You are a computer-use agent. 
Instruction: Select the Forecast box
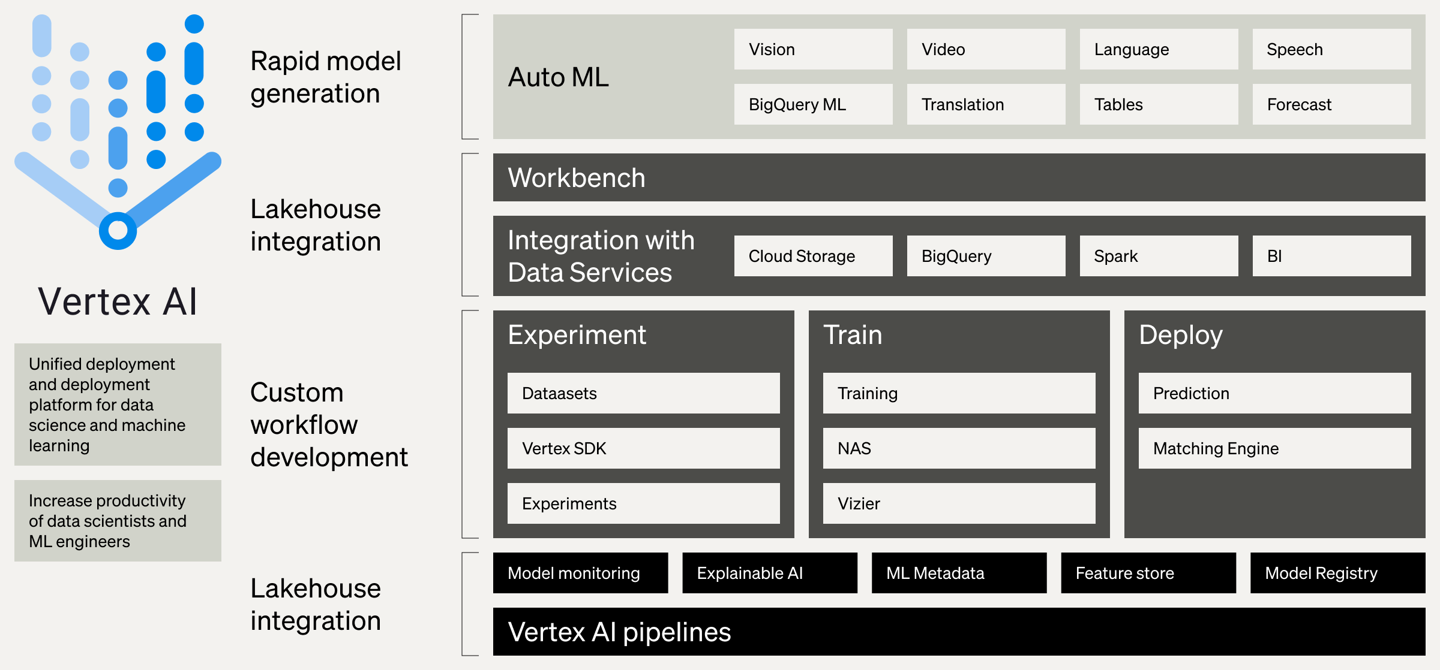tap(1331, 104)
